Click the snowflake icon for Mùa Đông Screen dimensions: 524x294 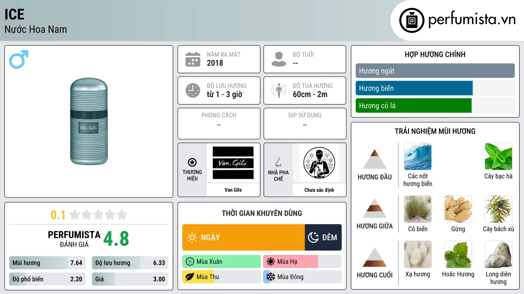(271, 277)
